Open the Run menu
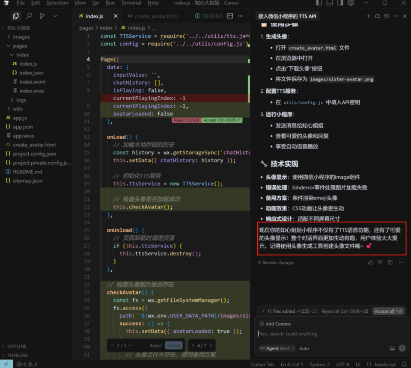This screenshot has width=411, height=368. point(110,3)
